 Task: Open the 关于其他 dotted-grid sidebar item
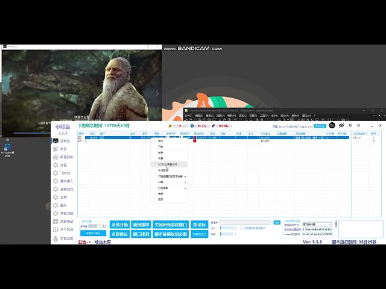(x=63, y=229)
